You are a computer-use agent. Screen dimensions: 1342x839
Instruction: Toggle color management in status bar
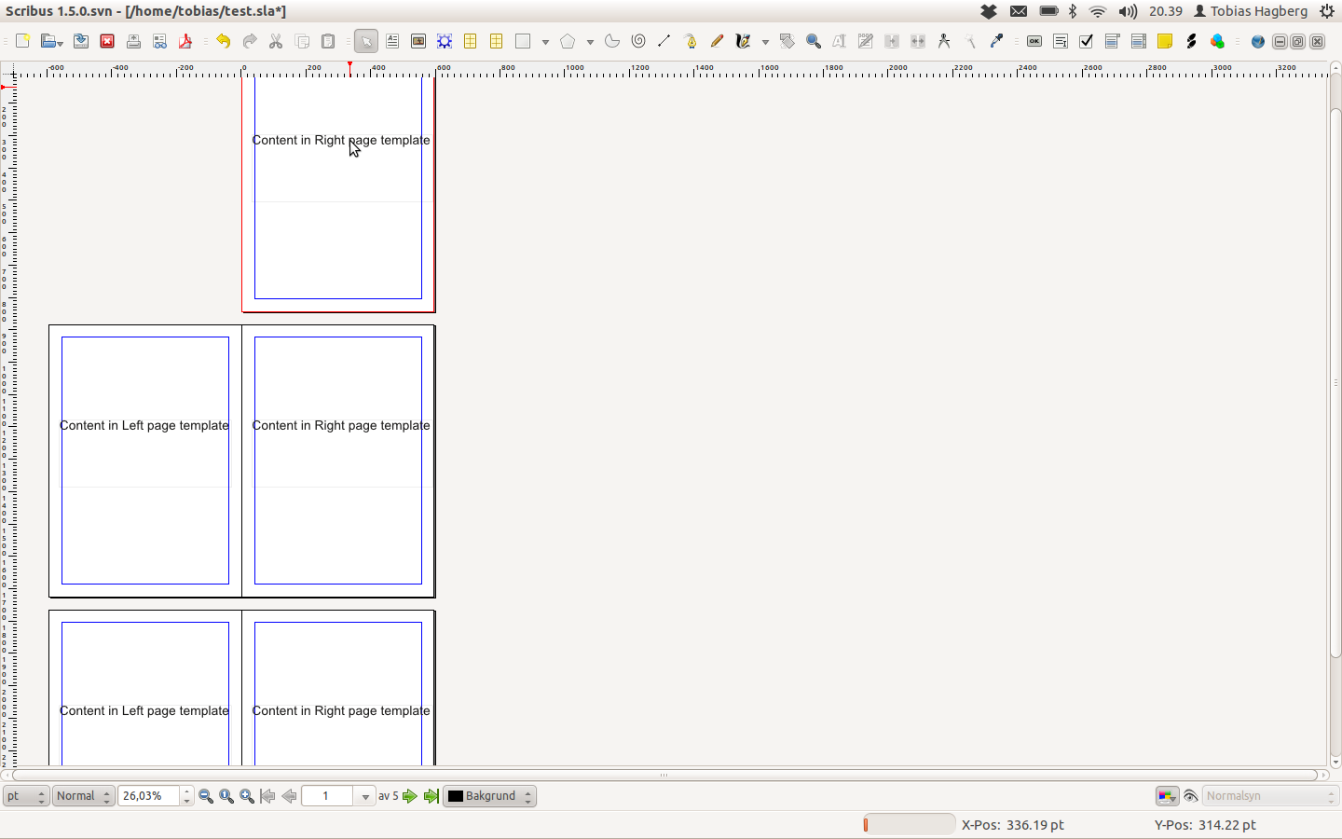1167,796
